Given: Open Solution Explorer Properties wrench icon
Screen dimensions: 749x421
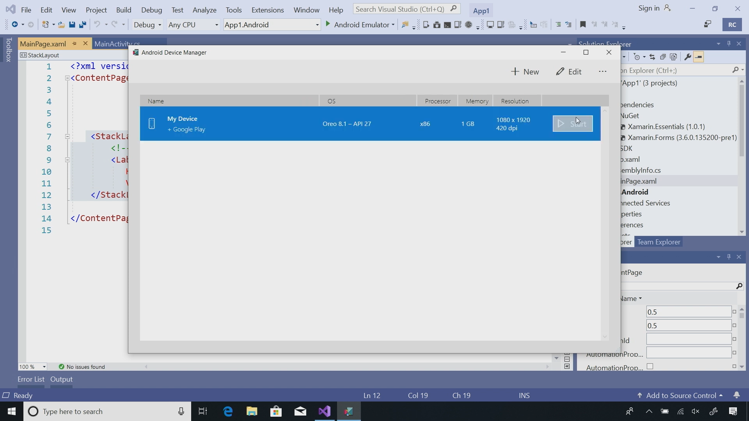Looking at the screenshot, I should click(688, 57).
